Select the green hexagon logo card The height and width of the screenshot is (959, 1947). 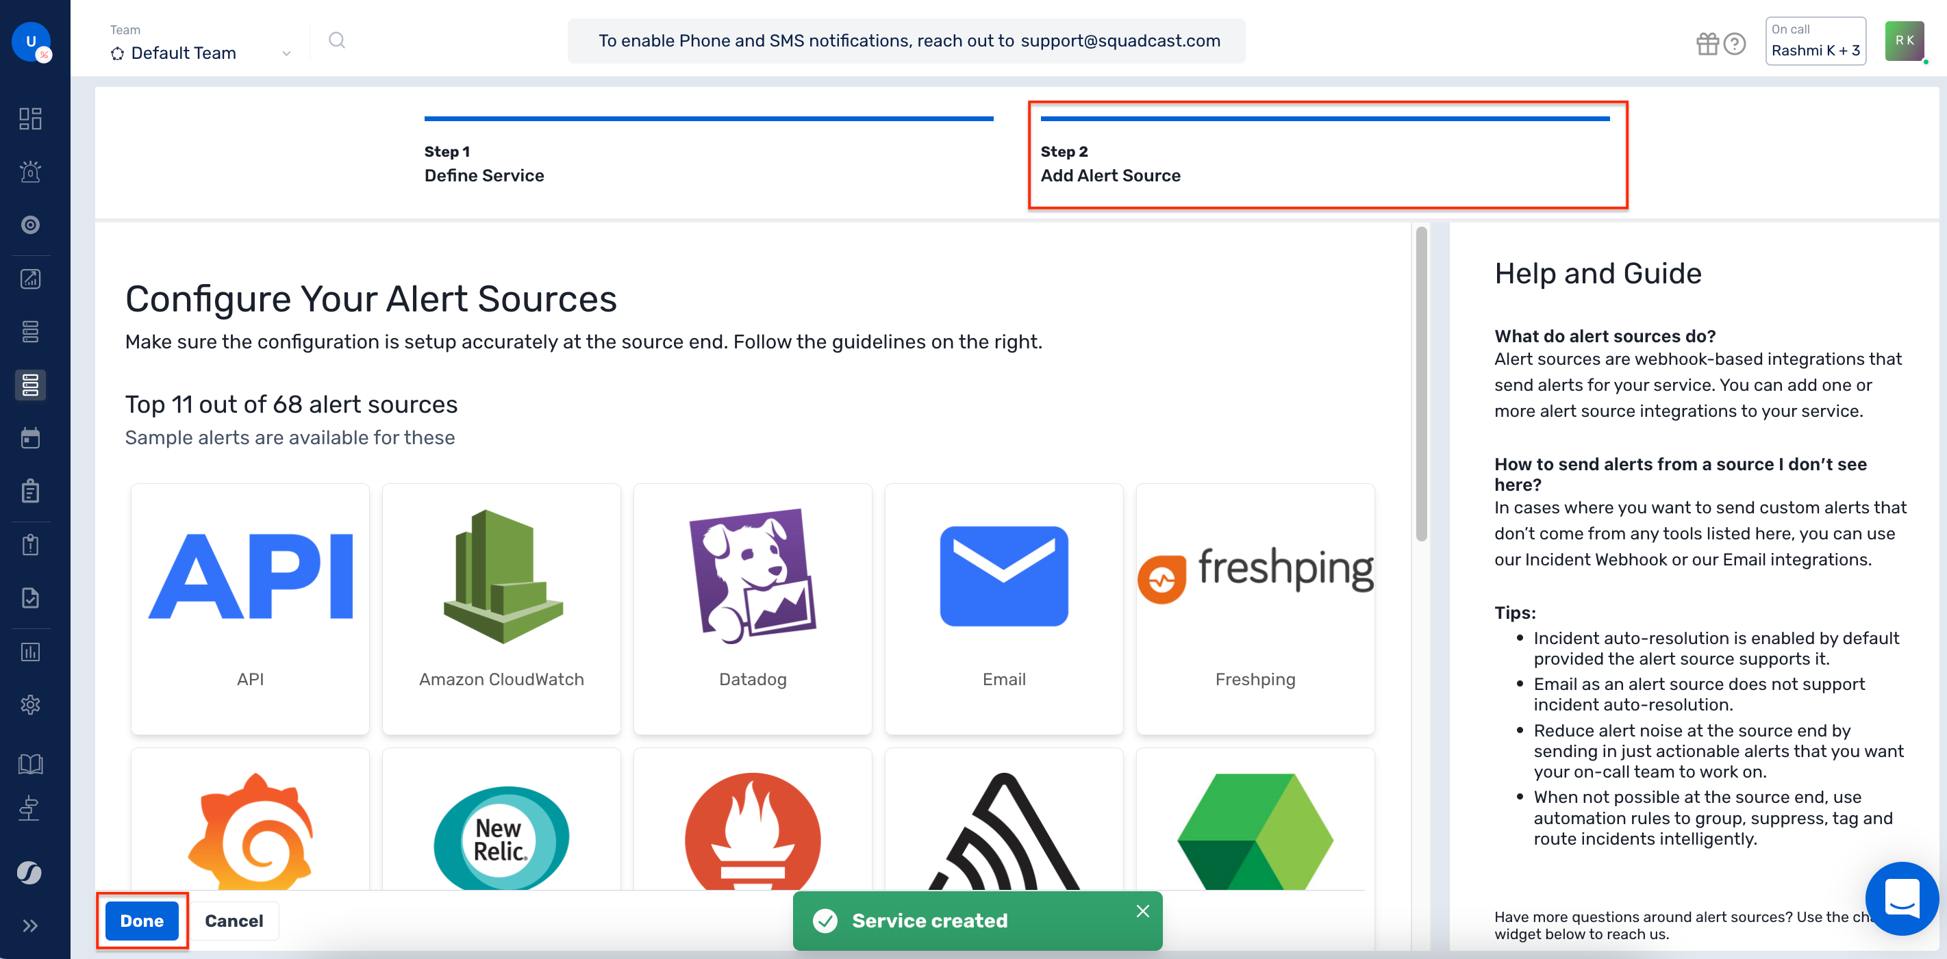point(1255,819)
